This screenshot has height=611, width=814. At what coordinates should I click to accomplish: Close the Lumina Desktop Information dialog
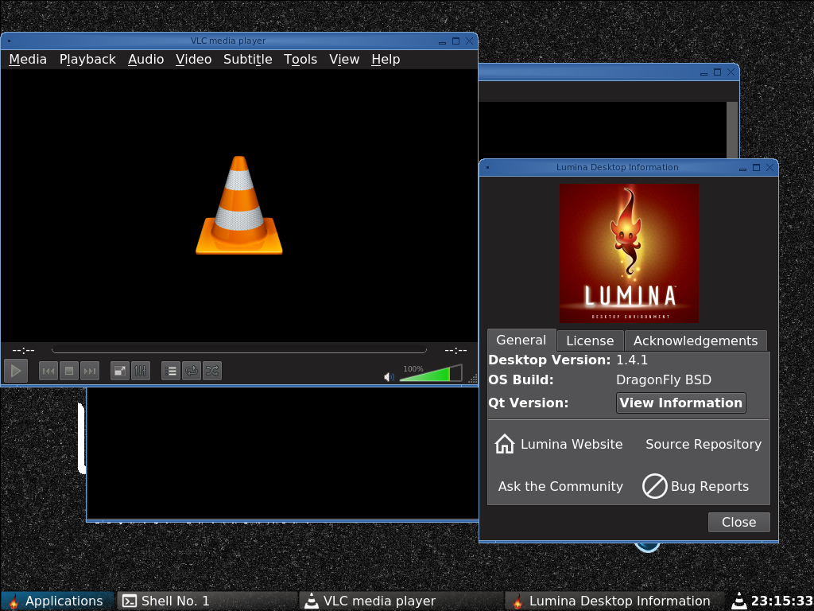(x=738, y=522)
